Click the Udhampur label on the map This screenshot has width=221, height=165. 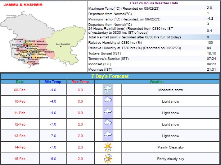33,59
